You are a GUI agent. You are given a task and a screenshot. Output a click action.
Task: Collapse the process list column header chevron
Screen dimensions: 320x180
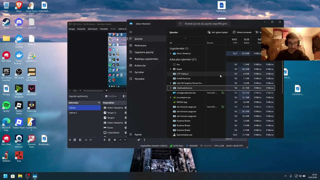pos(185,38)
